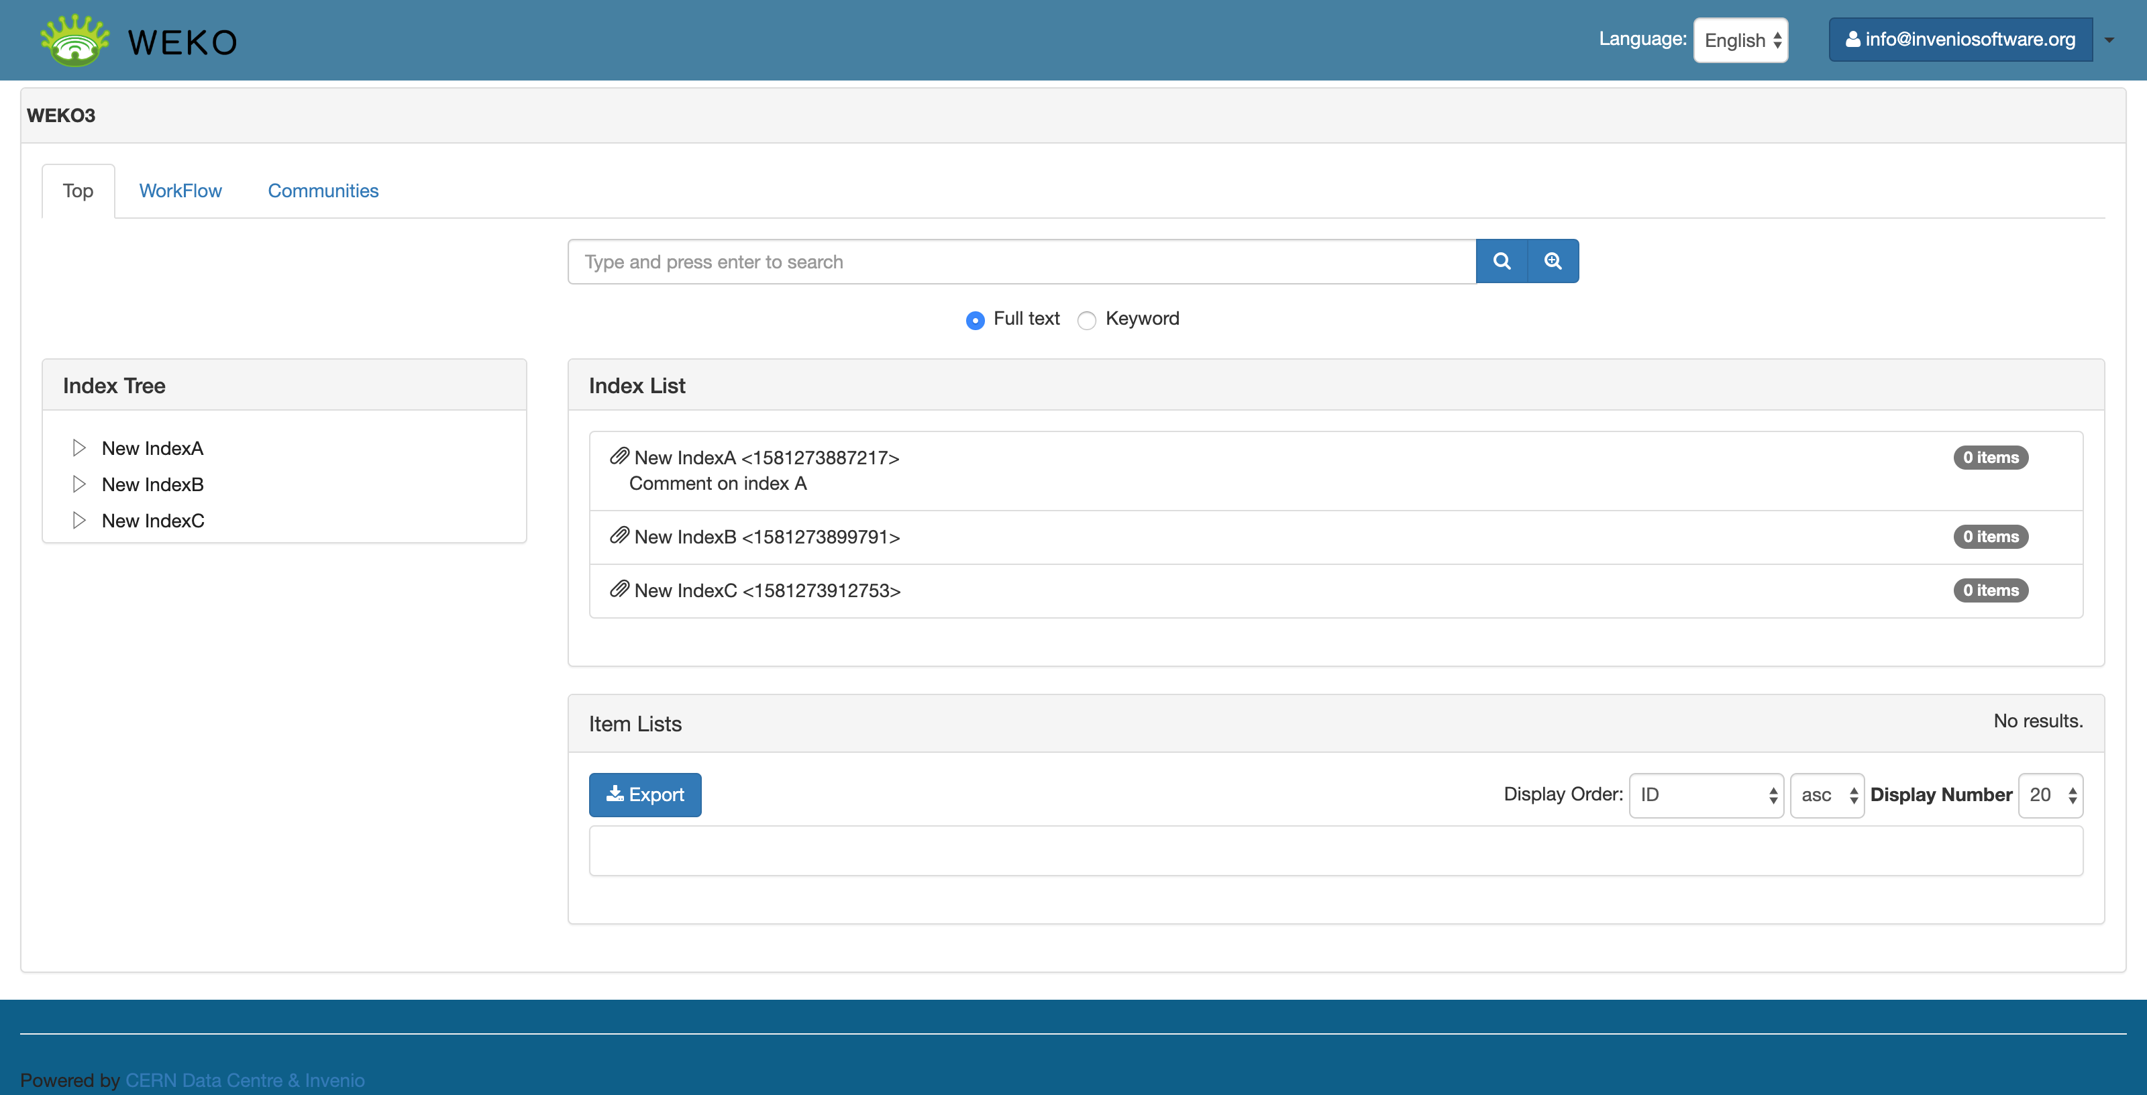Viewport: 2147px width, 1095px height.
Task: Select the Full text radio button
Action: (974, 320)
